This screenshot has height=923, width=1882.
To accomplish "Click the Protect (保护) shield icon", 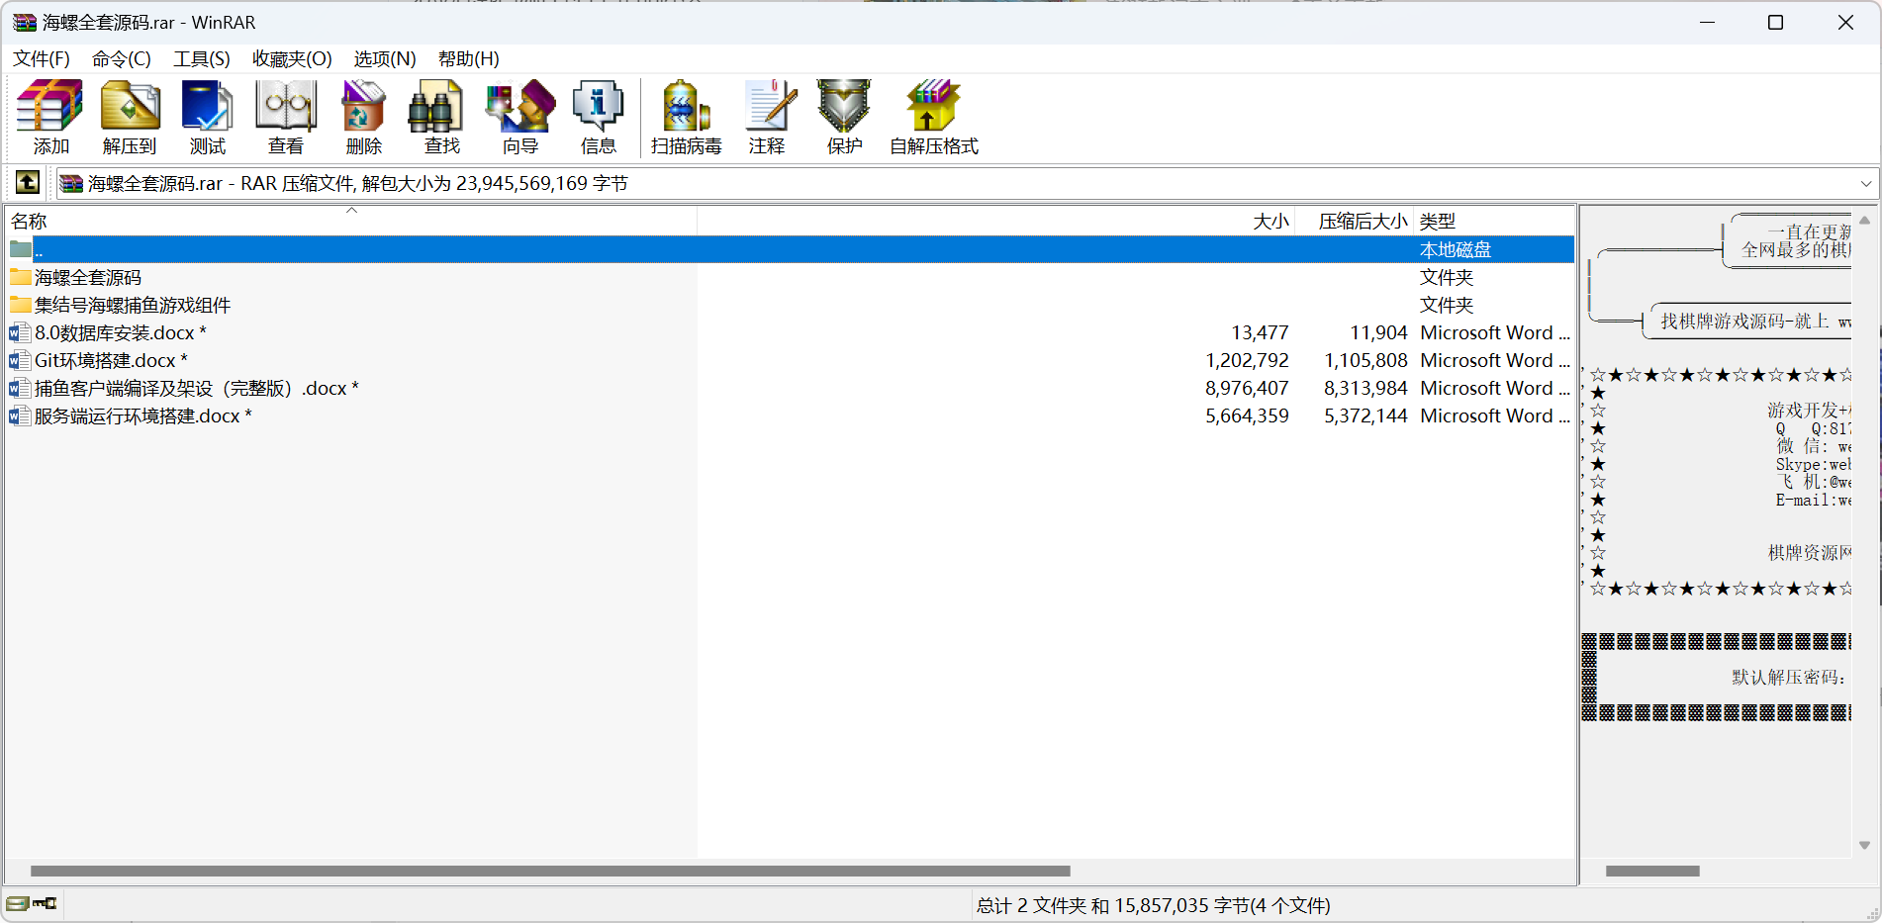I will click(844, 106).
